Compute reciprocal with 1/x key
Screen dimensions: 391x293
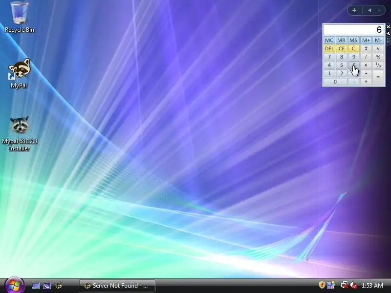click(x=378, y=65)
